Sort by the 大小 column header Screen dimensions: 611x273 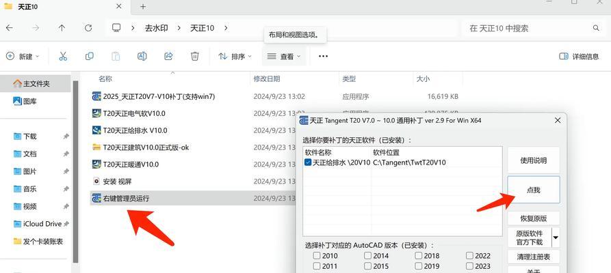(x=423, y=78)
